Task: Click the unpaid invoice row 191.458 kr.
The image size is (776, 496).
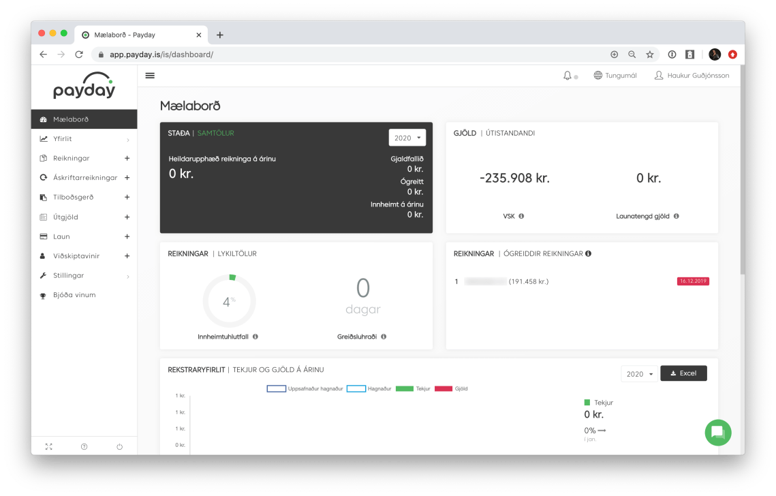Action: point(528,281)
